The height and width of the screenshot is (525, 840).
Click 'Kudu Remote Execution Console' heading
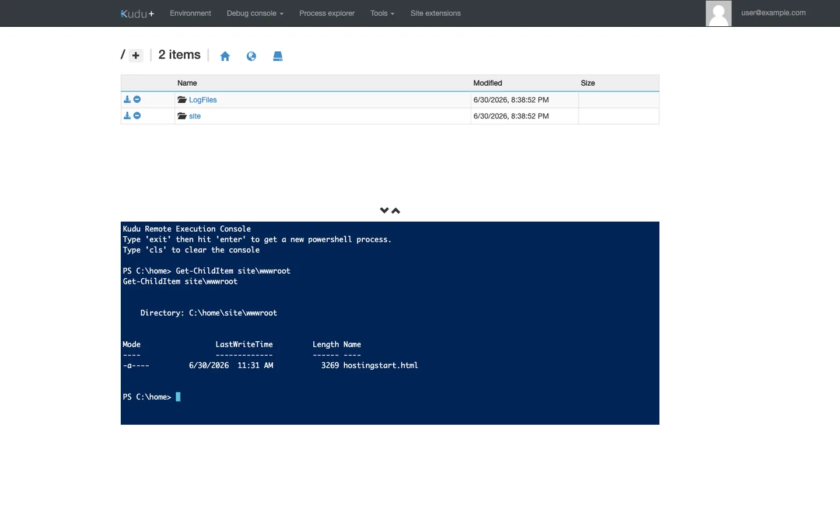tap(187, 229)
